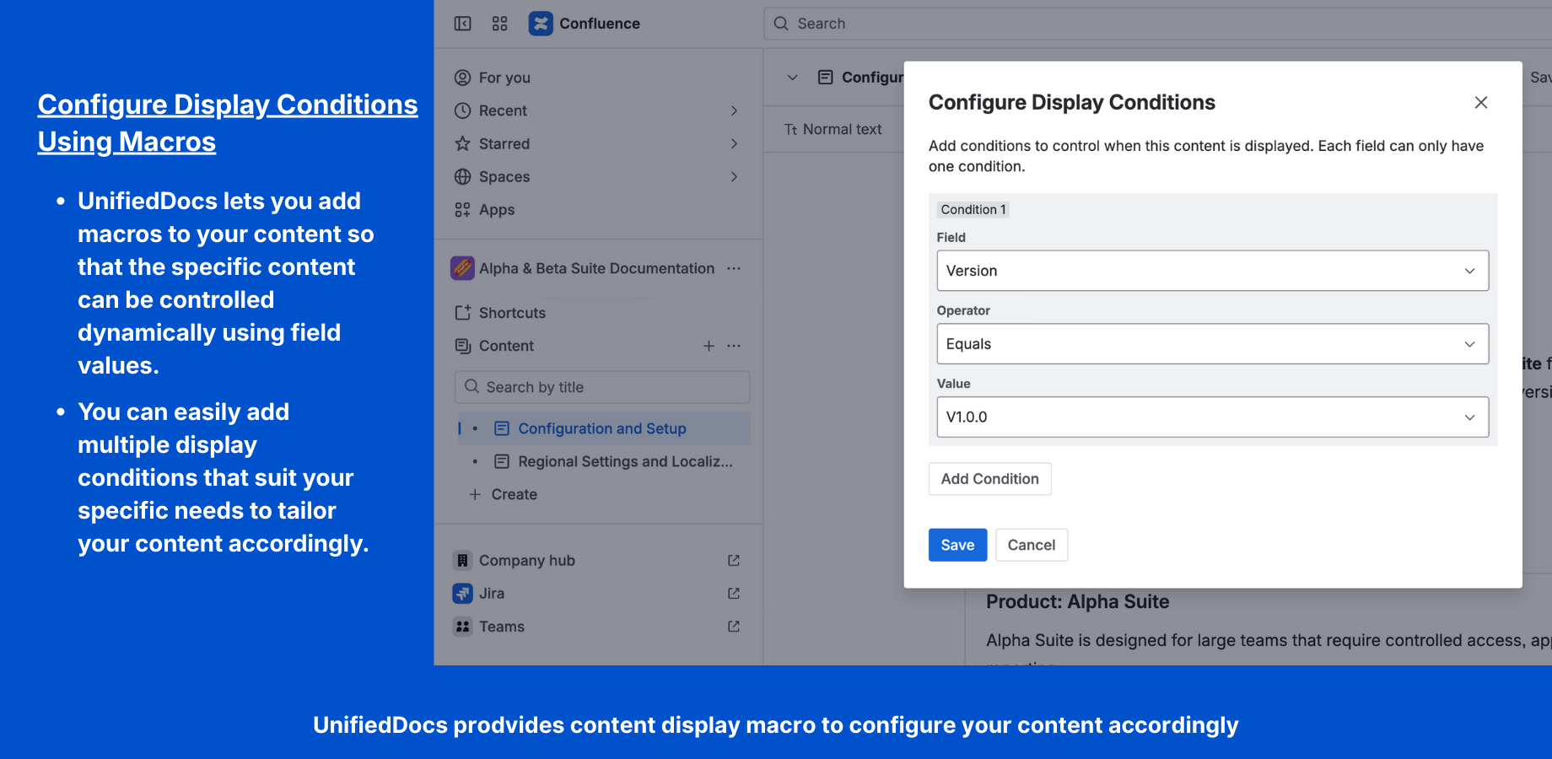Cancel the display conditions dialog
The width and height of the screenshot is (1552, 759).
1032,545
